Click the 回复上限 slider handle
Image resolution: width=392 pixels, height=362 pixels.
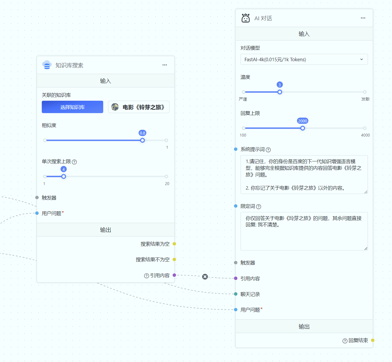pyautogui.click(x=303, y=128)
